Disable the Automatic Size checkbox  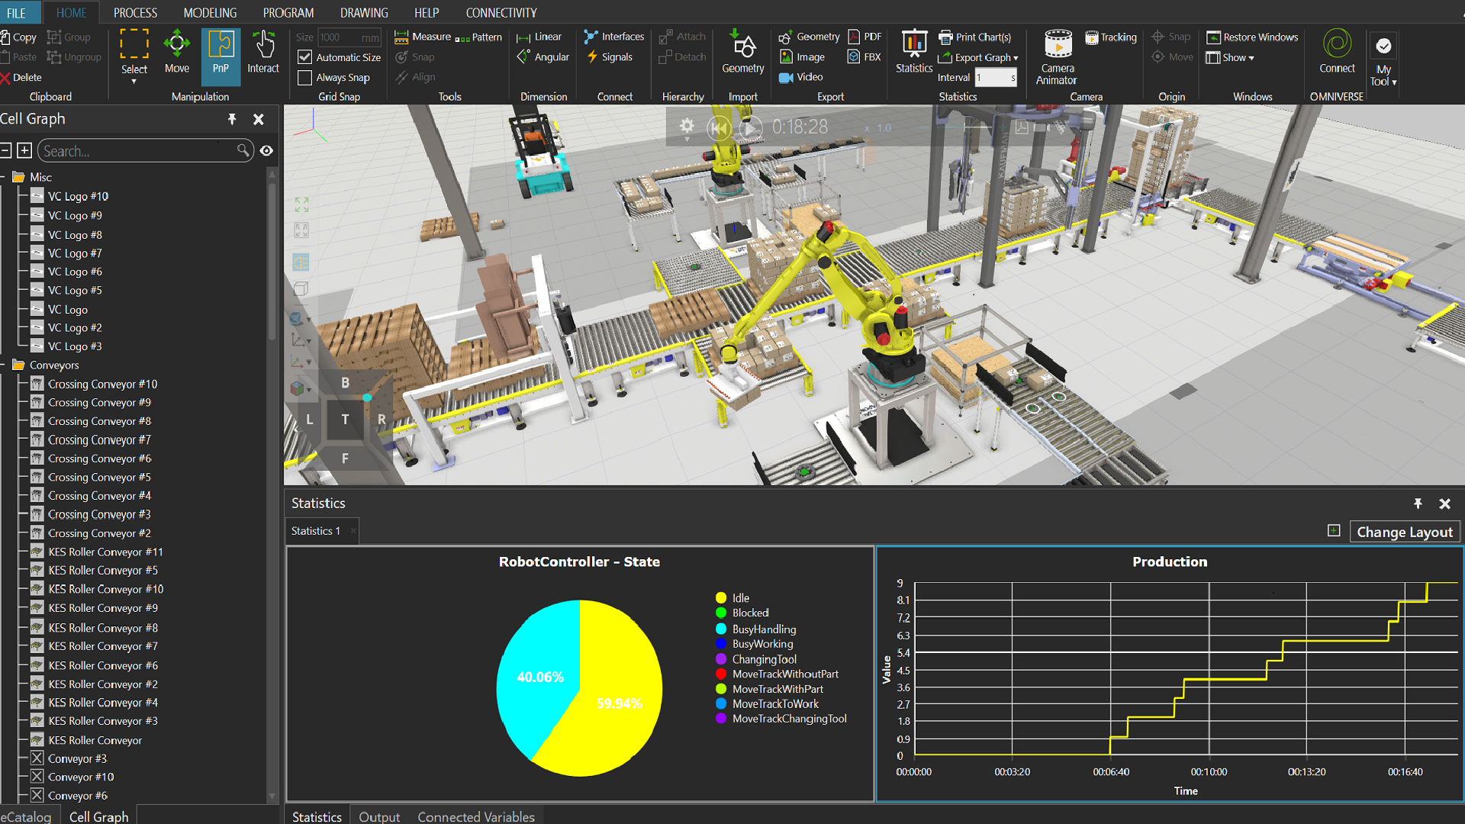point(305,56)
